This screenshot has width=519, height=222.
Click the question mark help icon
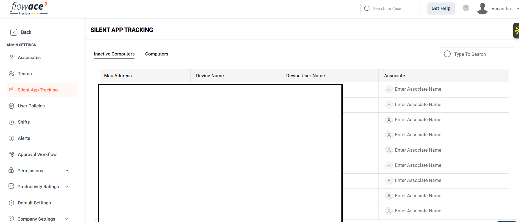coord(466,8)
